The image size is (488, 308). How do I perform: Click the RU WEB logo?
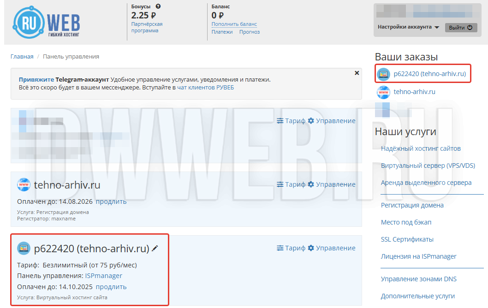pos(46,22)
